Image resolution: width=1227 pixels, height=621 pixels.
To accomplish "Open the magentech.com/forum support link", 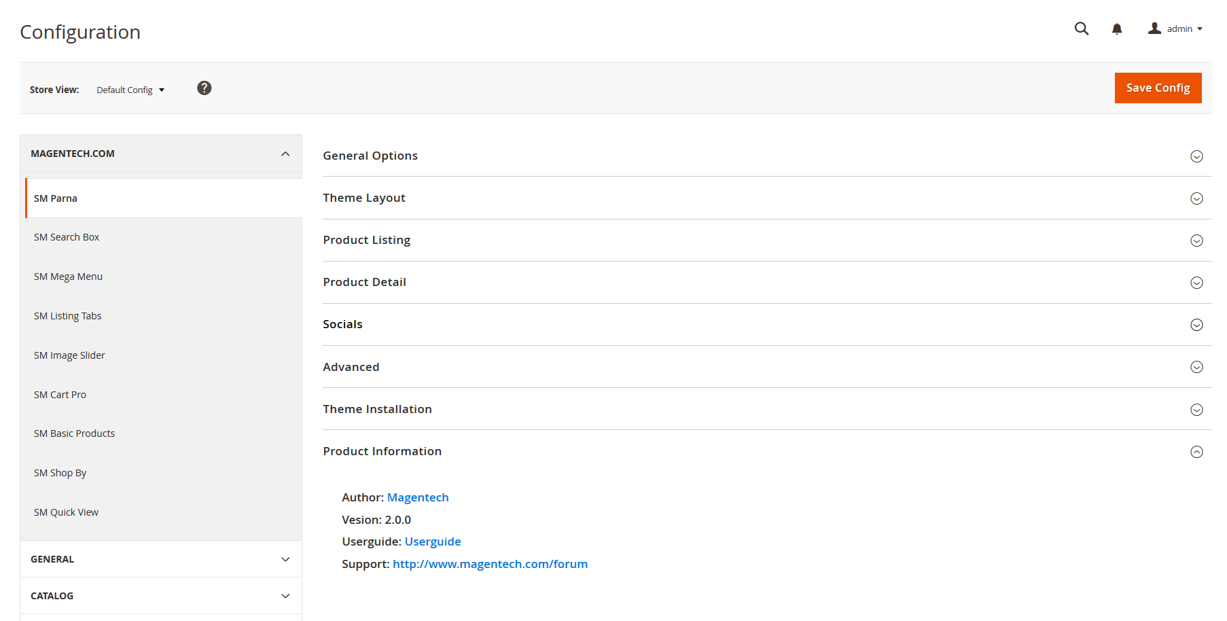I will (491, 564).
